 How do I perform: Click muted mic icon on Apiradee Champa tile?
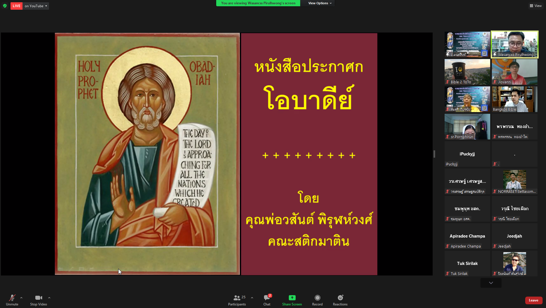coord(448,246)
